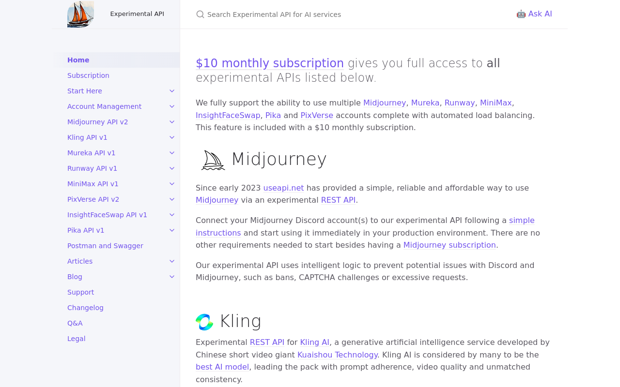Expand the Midjourney API v2 section
The height and width of the screenshot is (387, 620).
tap(172, 122)
